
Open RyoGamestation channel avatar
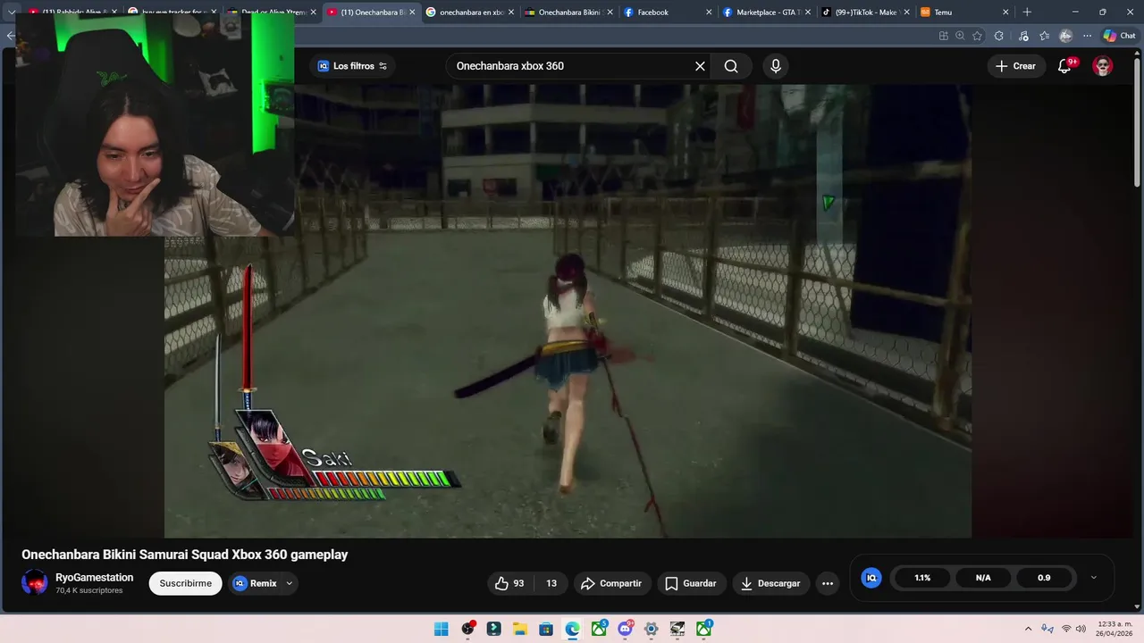(x=35, y=583)
